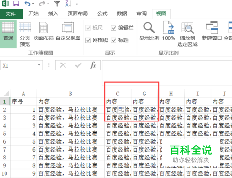Open 自定义视图 dialog
The height and width of the screenshot is (178, 232).
(68, 32)
